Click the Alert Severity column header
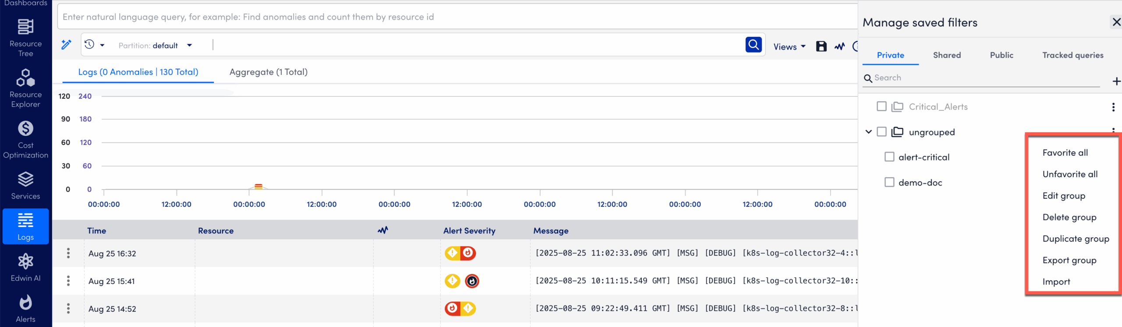Screen dimensions: 1122x327 point(469,231)
